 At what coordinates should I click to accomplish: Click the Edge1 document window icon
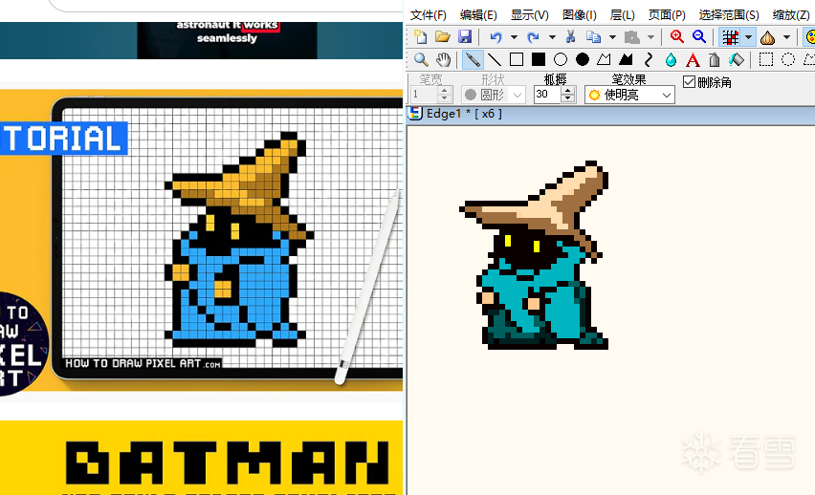[415, 113]
